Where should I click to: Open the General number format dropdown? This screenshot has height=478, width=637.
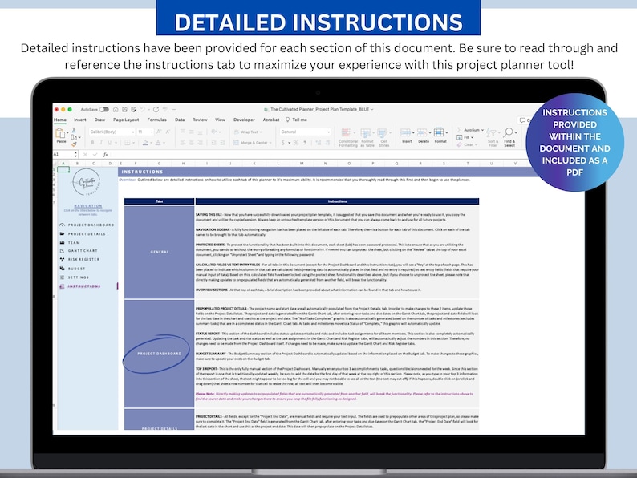(x=305, y=132)
